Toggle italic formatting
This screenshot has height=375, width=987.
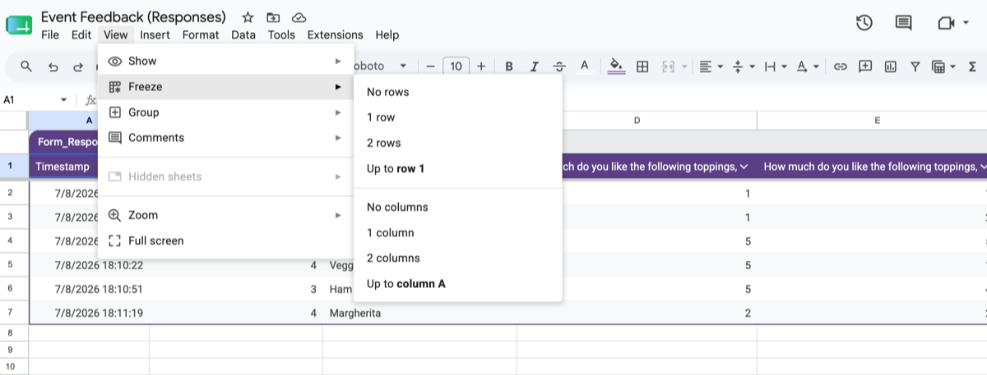click(535, 66)
